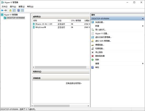Select the Ubuntu 18.04.1 LTS row name
Viewport: 145px width, 111px height.
pos(44,24)
